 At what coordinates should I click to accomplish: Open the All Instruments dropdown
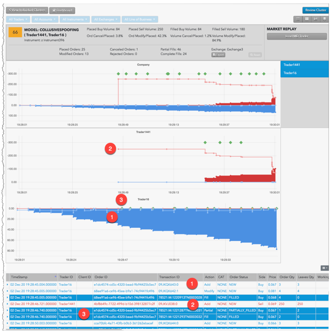[75, 19]
